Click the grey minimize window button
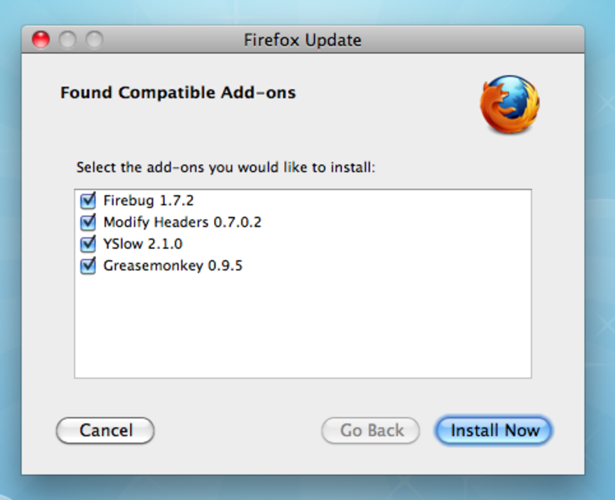 click(x=68, y=40)
